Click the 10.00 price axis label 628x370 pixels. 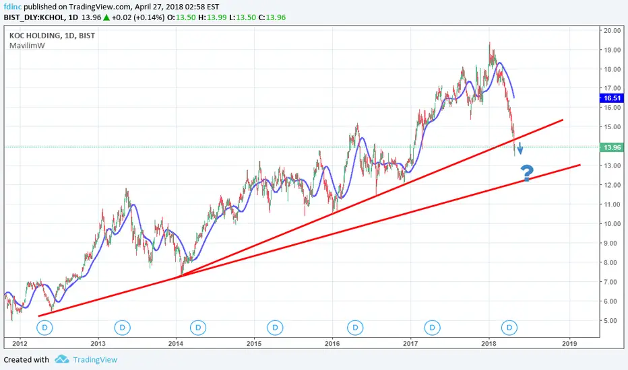pyautogui.click(x=613, y=224)
